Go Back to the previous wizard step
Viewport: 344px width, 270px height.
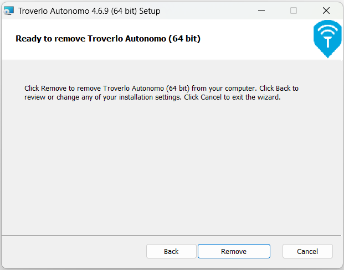(x=171, y=251)
